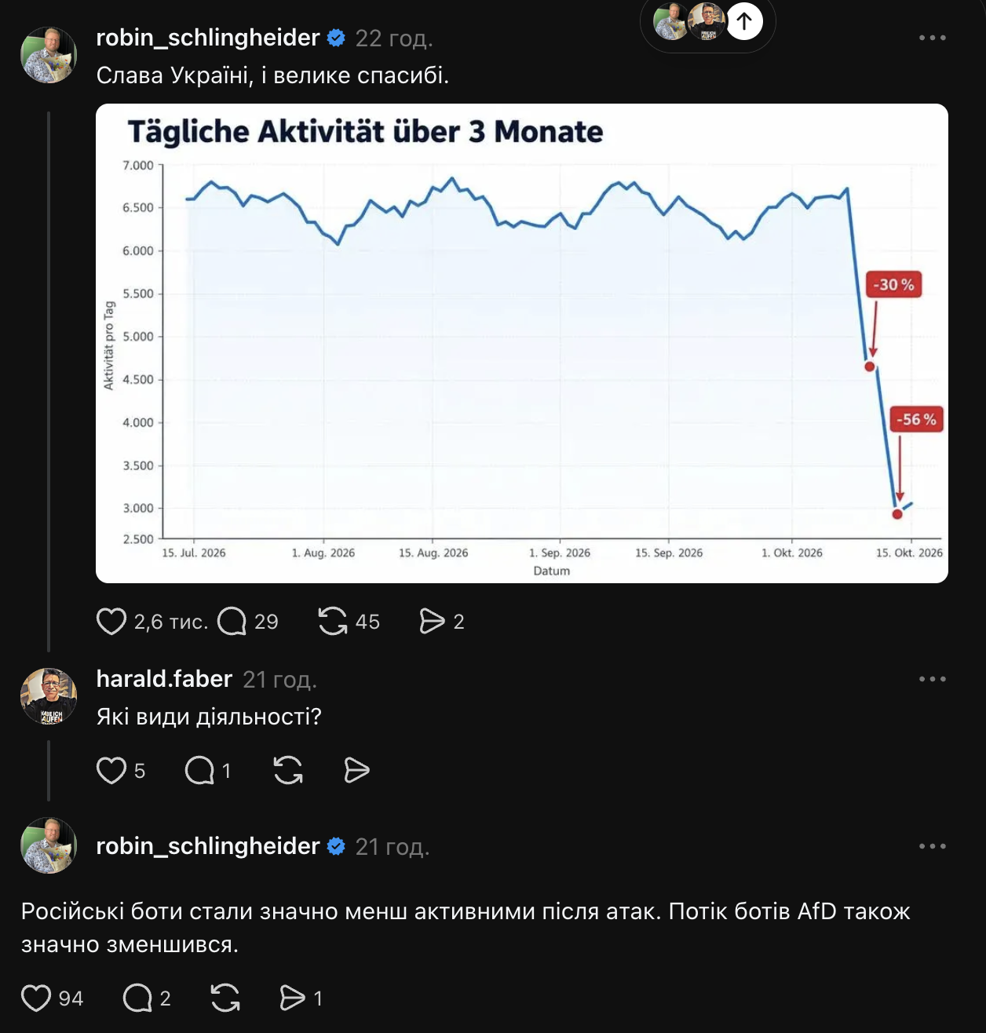Image resolution: width=986 pixels, height=1033 pixels.
Task: Like harald.faber's reply with the heart icon
Action: 111,771
